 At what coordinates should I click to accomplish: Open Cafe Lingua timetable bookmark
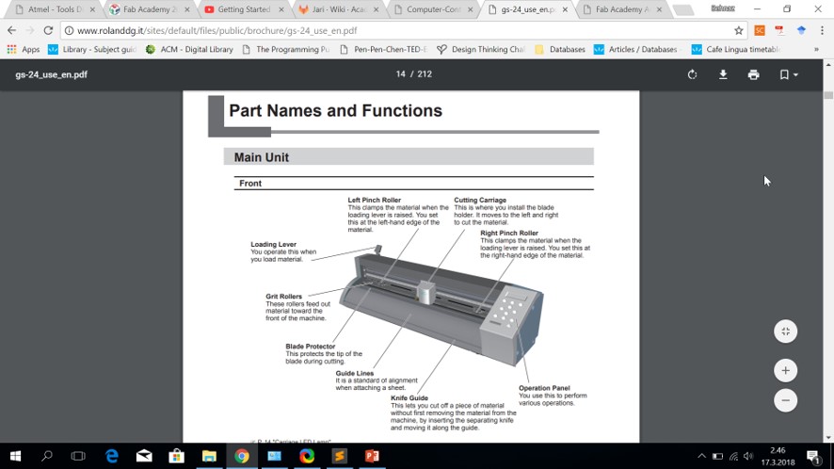(737, 50)
